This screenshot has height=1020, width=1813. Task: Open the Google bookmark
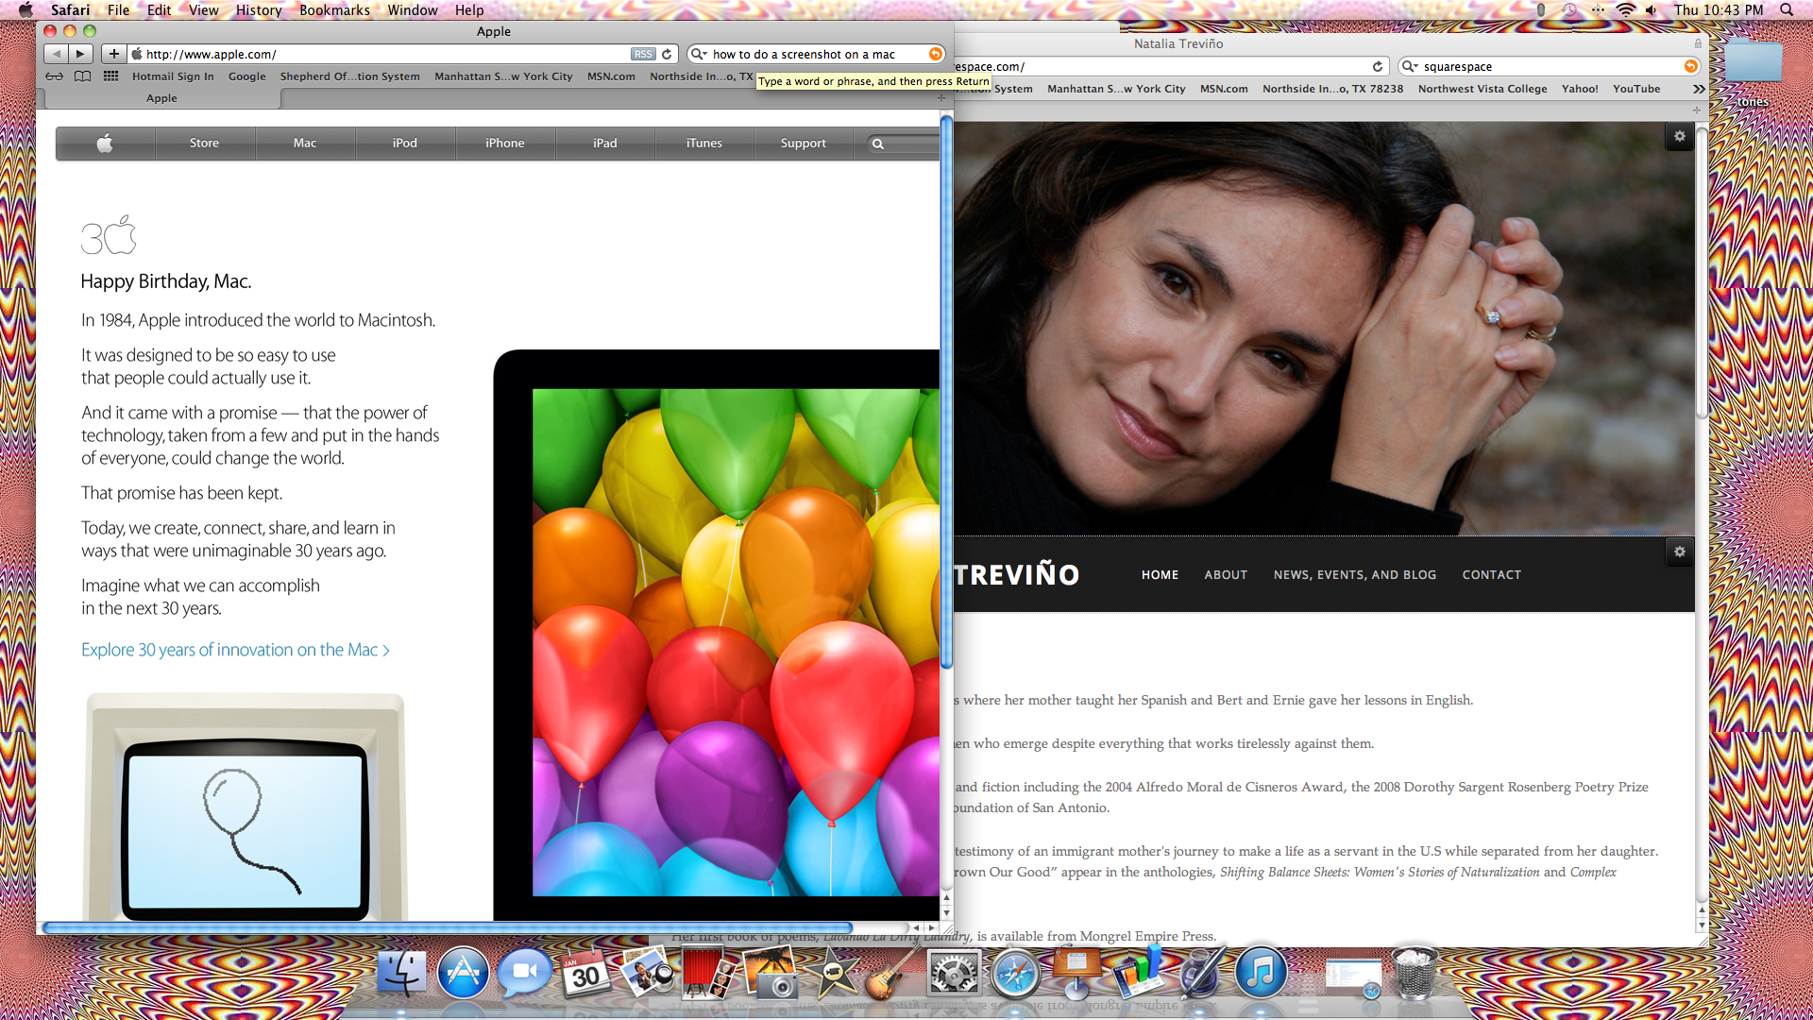246,76
